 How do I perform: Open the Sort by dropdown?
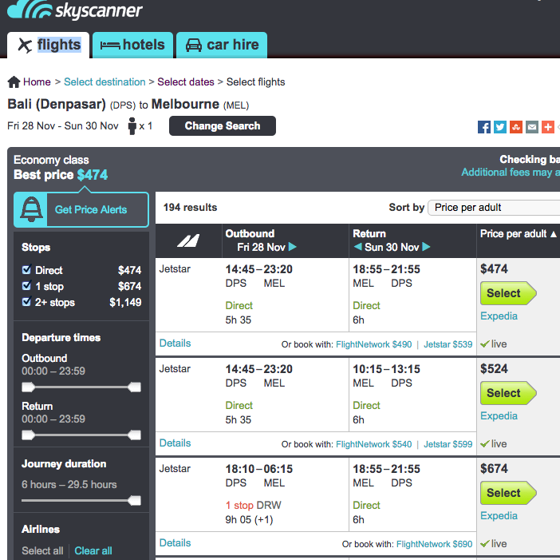pos(494,208)
